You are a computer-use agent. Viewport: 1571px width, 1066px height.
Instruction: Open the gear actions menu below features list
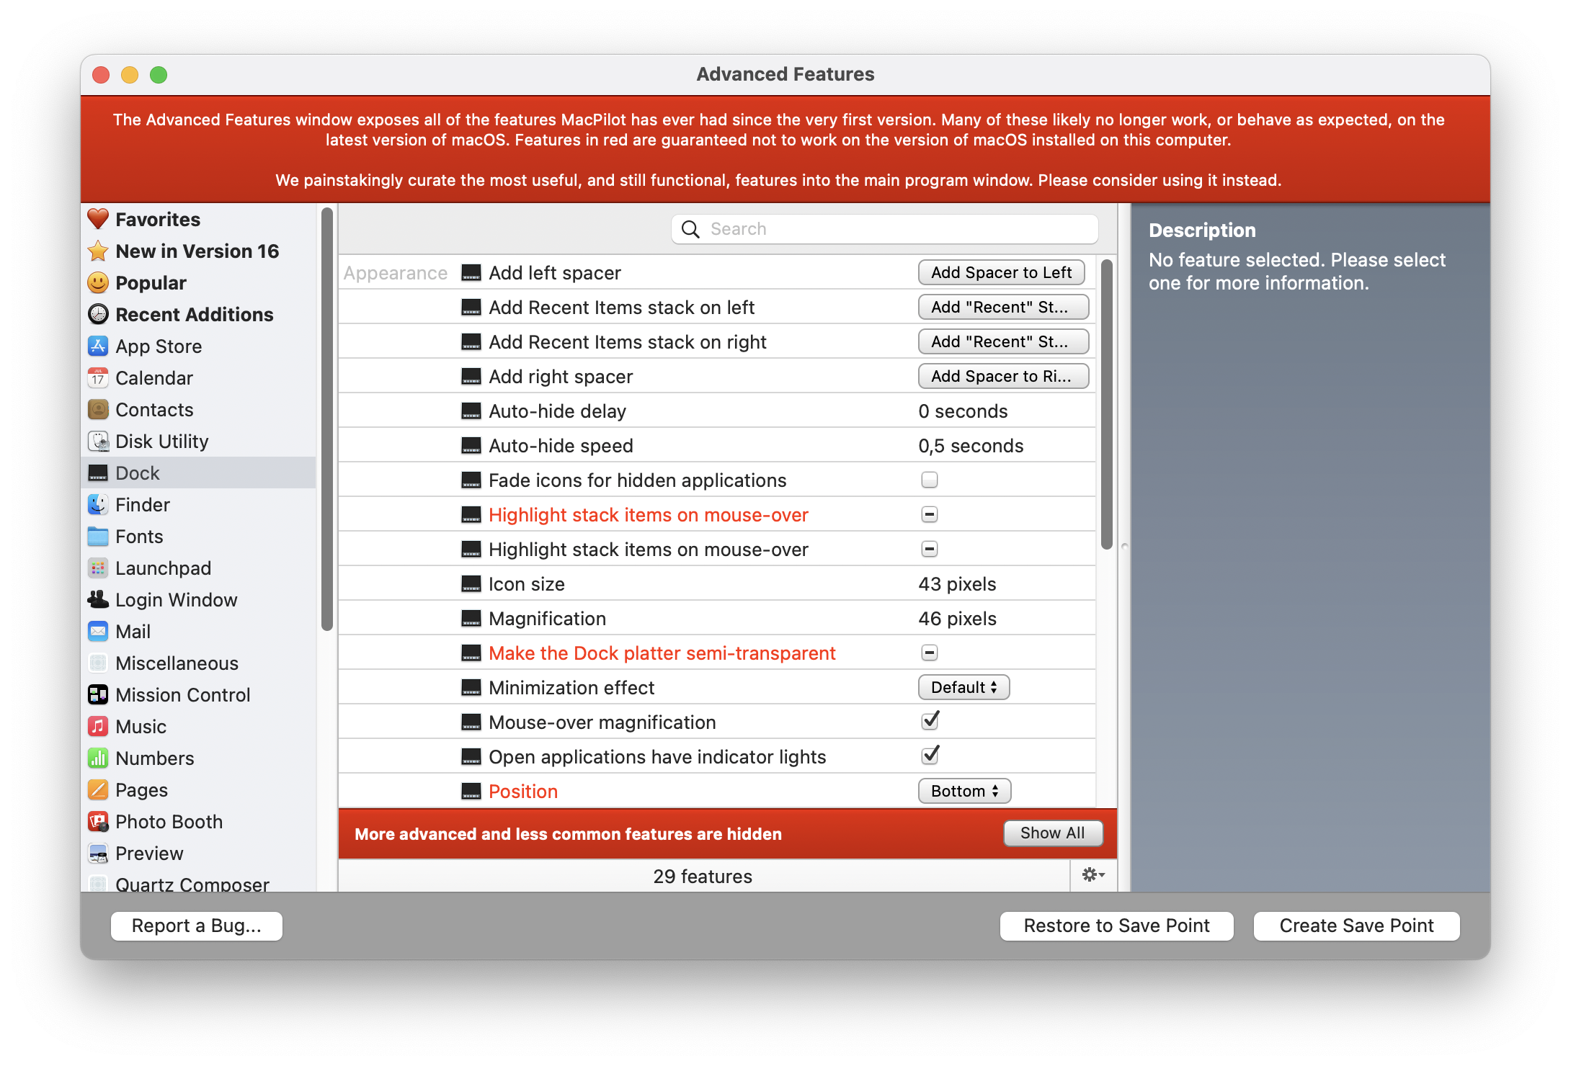1092,875
